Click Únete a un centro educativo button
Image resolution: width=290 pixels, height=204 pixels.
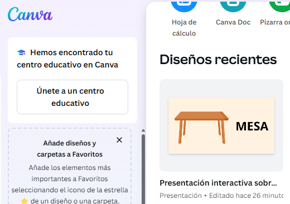(x=72, y=97)
